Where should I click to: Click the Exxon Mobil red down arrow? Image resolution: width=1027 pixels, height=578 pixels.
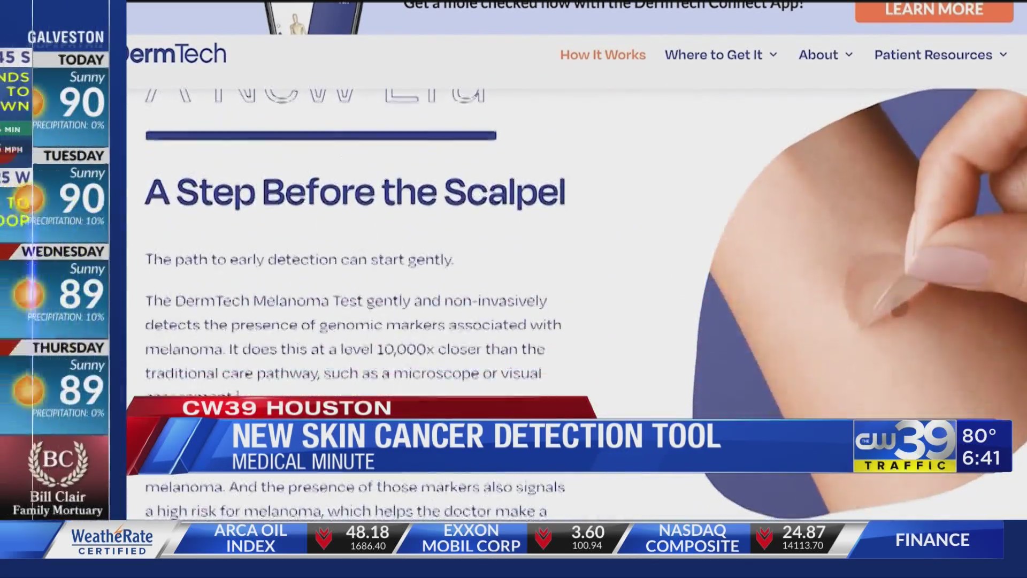tap(543, 538)
